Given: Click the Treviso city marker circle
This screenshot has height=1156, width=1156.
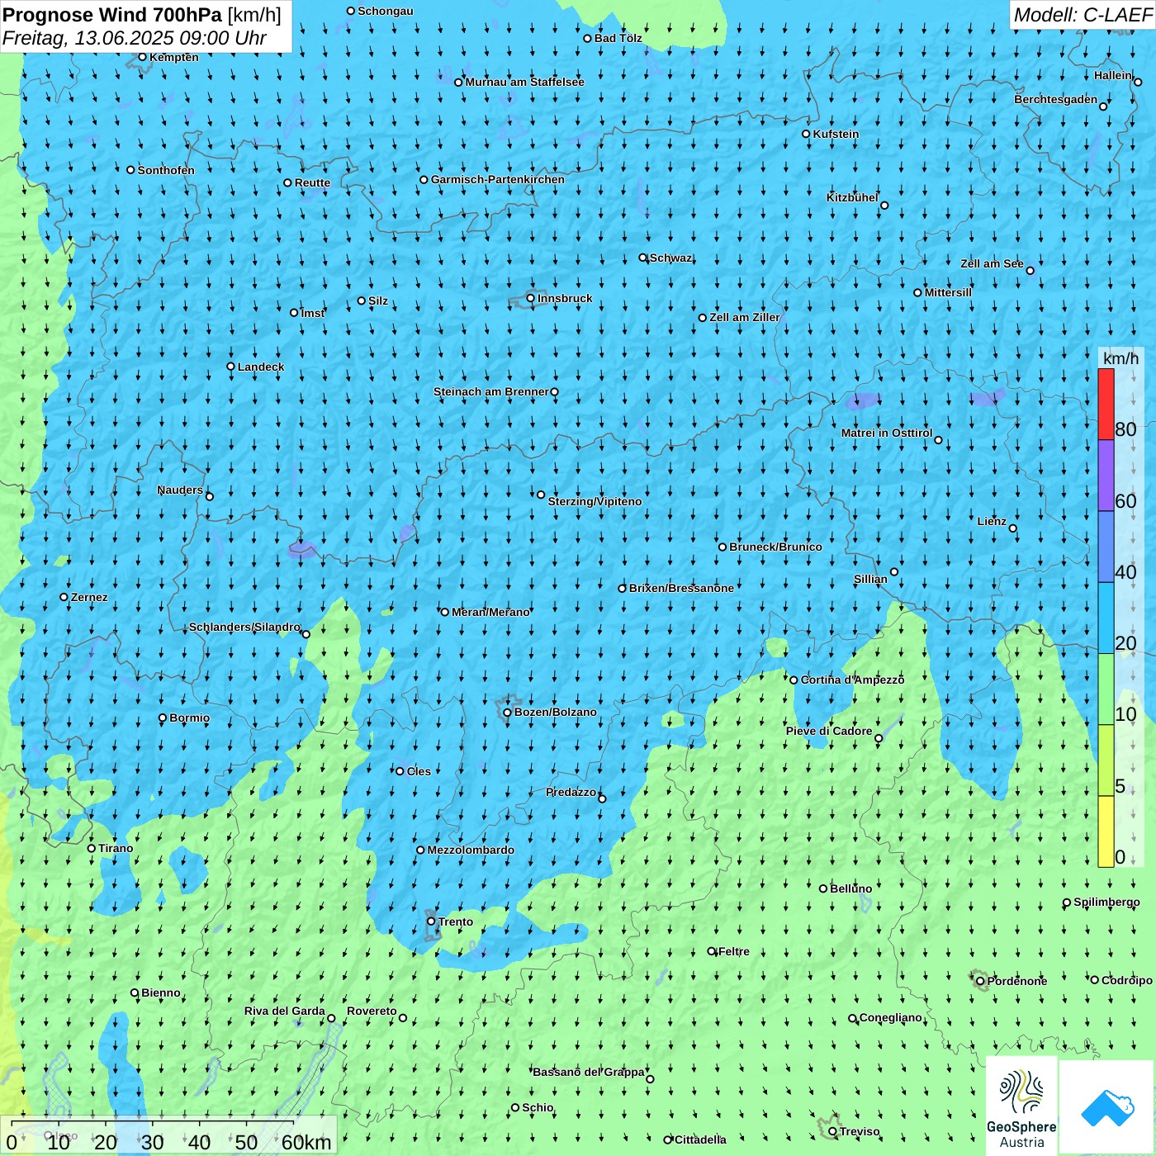Looking at the screenshot, I should (833, 1131).
